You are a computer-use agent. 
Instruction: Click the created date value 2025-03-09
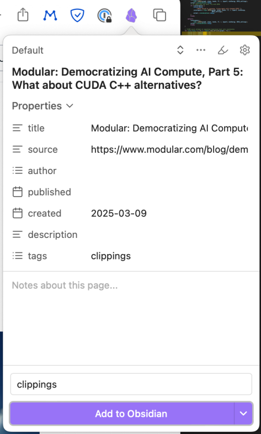119,213
